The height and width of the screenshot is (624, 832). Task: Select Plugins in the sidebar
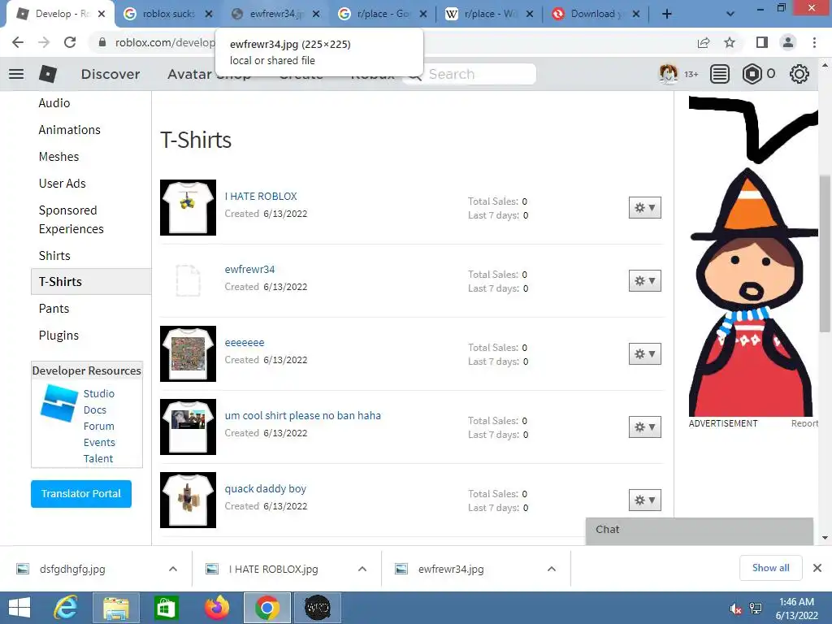click(x=58, y=336)
